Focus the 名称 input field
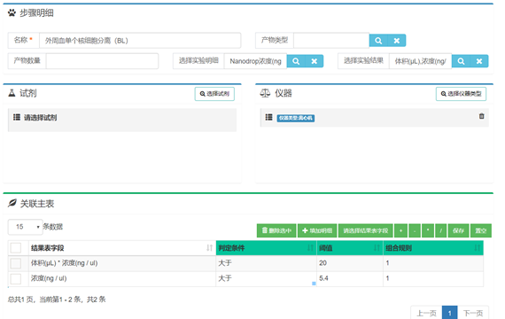Screen dimensions: 505x319 point(140,41)
